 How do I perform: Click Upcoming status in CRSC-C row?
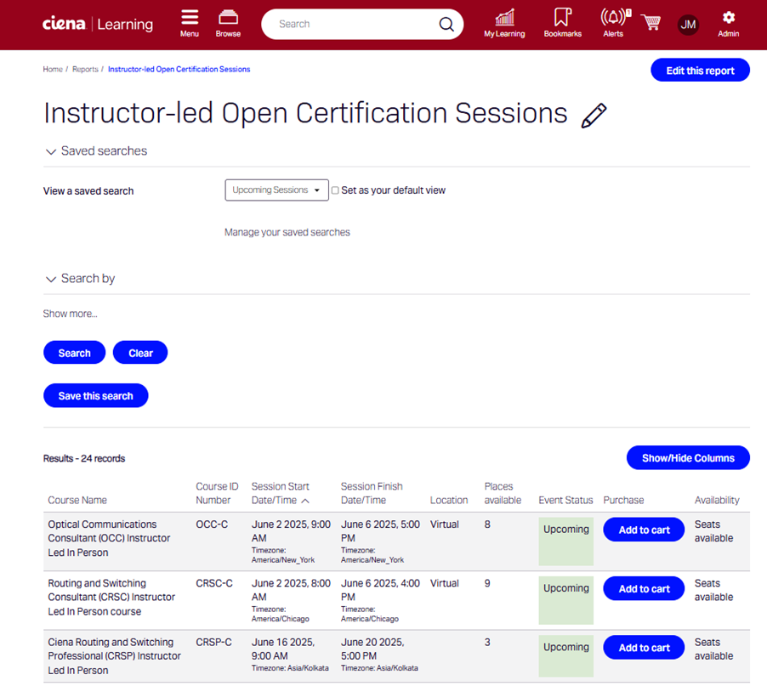click(566, 588)
